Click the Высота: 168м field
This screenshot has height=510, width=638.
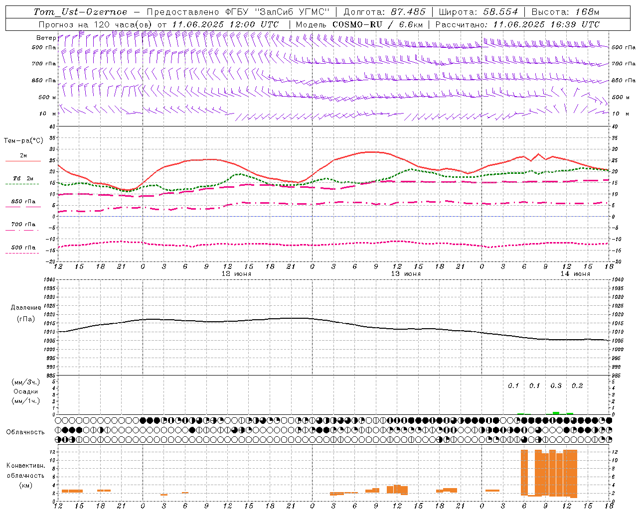pyautogui.click(x=565, y=12)
